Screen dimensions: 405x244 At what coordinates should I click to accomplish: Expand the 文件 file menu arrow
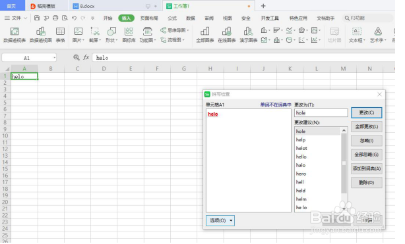[26, 18]
